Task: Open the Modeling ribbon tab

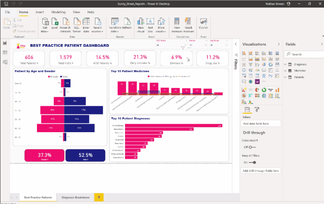Action: click(58, 12)
